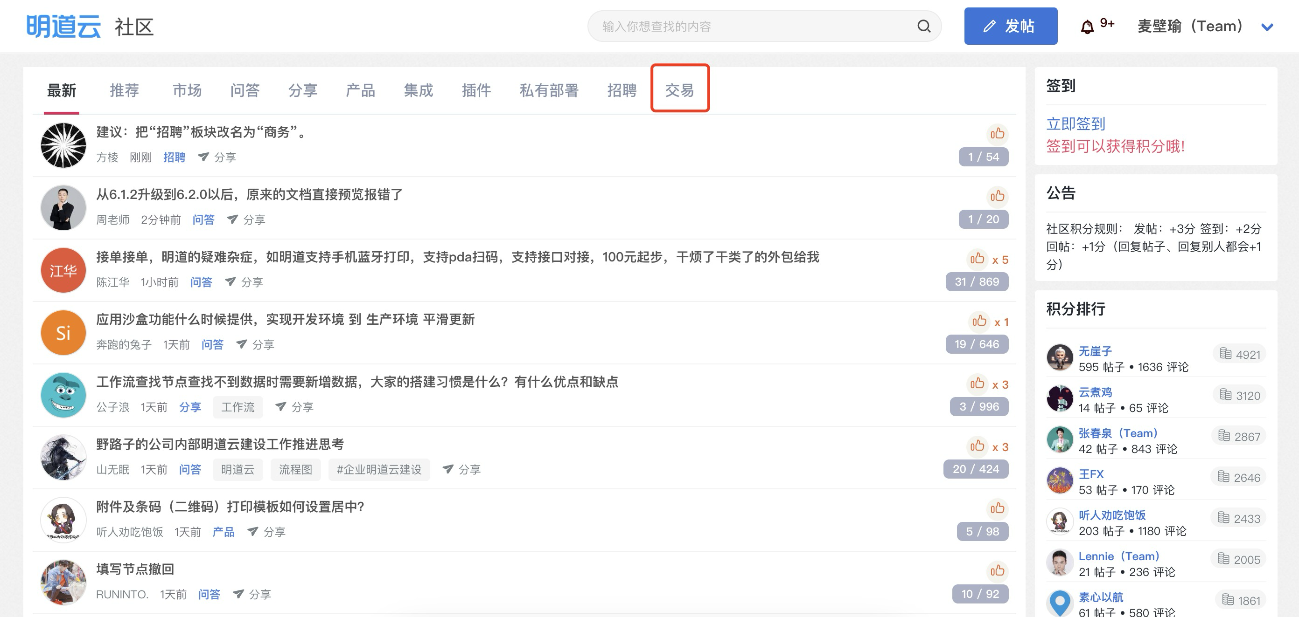This screenshot has height=617, width=1299.
Task: Click the points coin icon next to 4921
Action: pyautogui.click(x=1225, y=354)
